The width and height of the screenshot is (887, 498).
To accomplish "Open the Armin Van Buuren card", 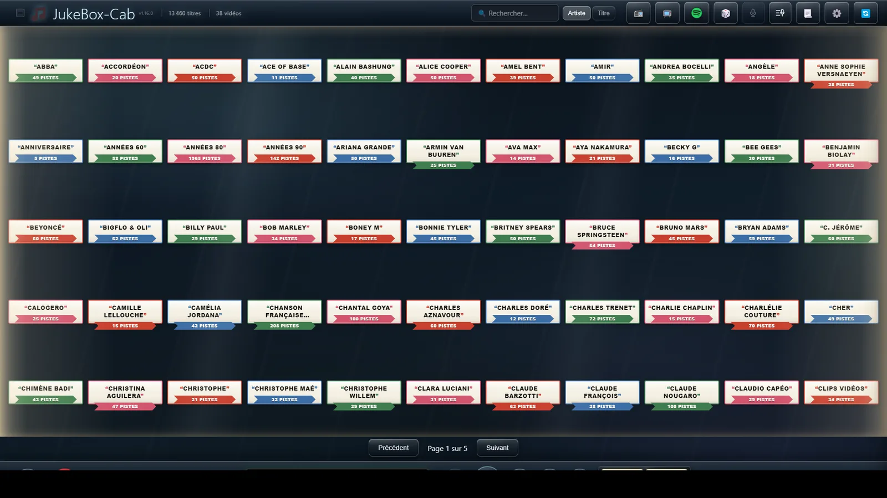I will (443, 154).
